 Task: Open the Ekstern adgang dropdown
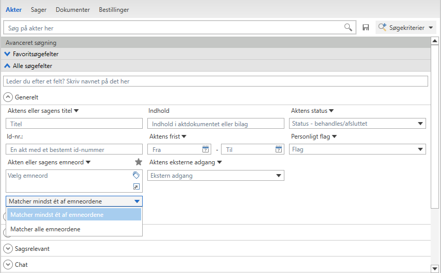click(216, 176)
